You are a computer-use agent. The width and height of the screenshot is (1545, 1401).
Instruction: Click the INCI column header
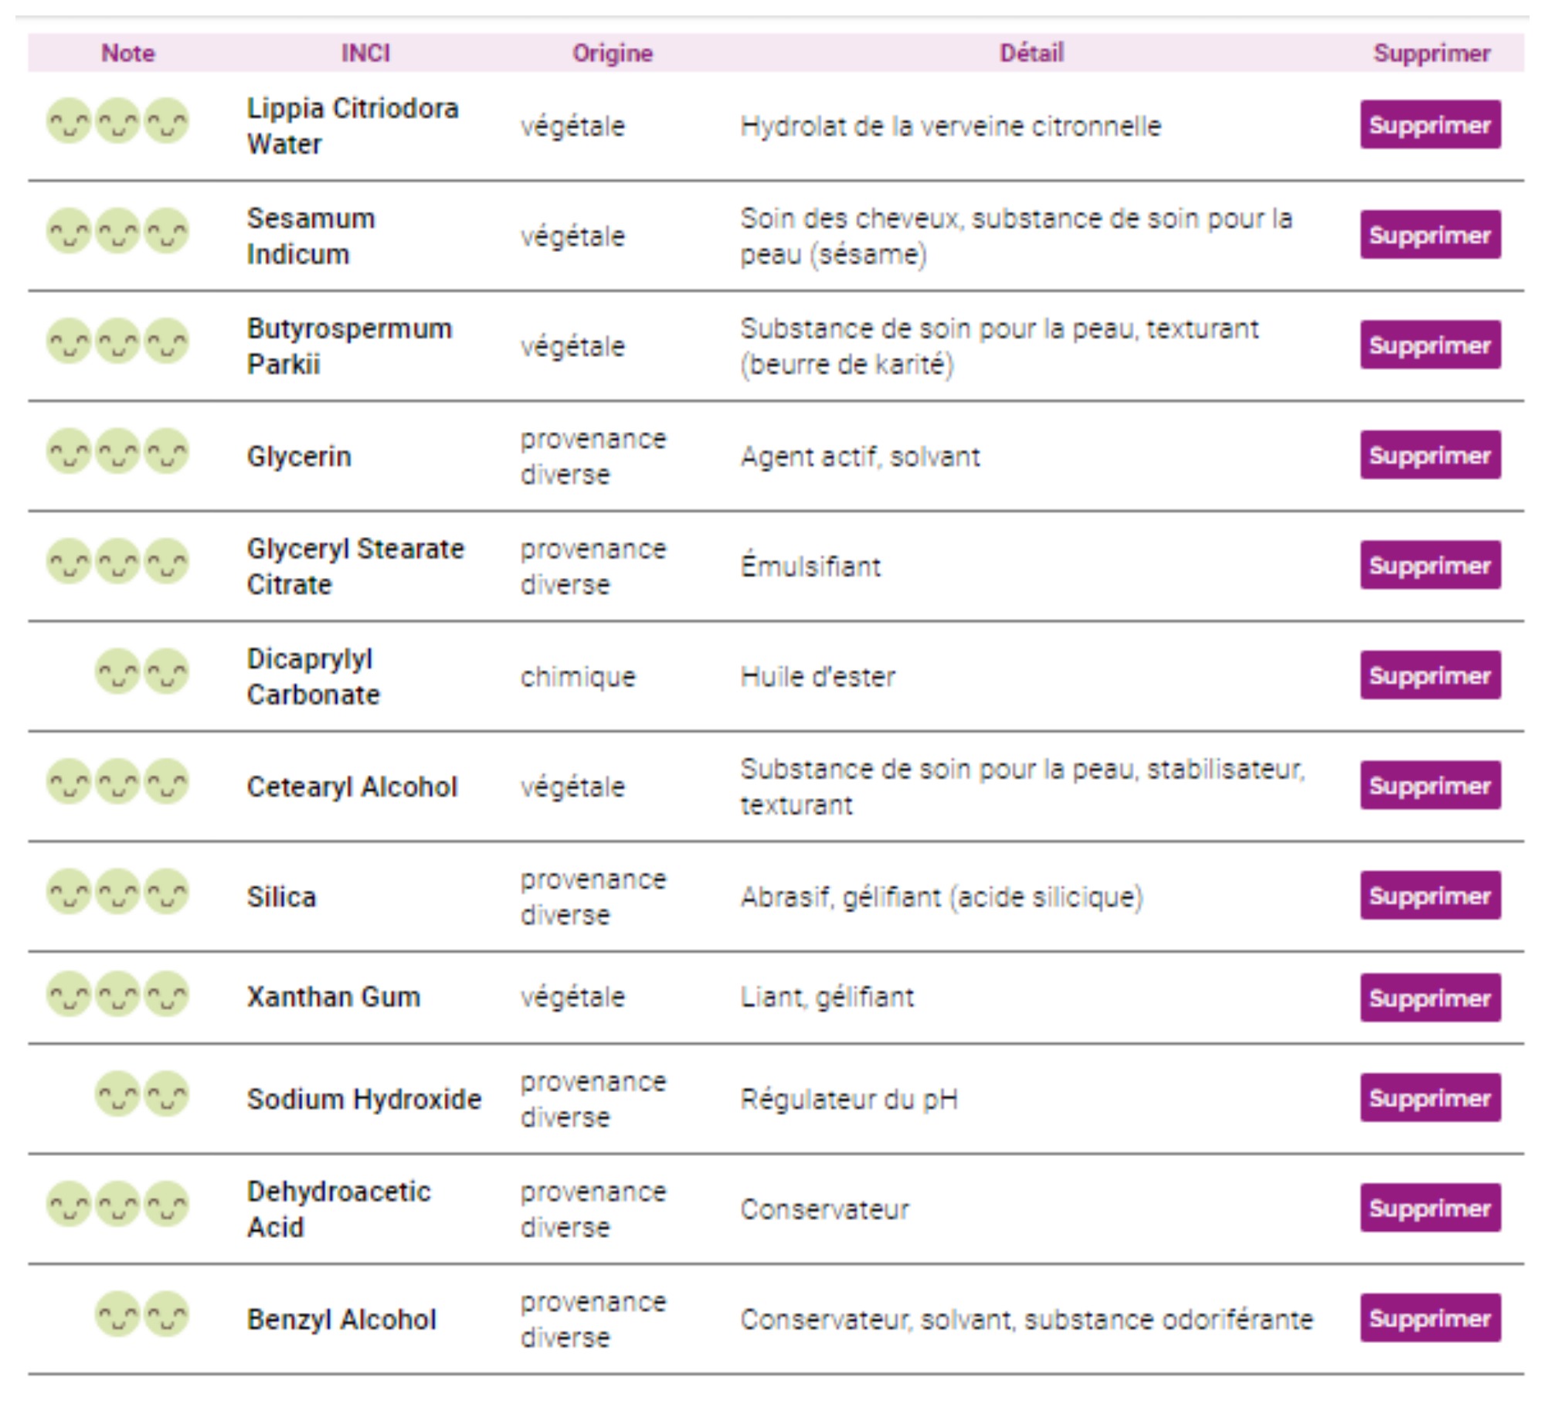point(365,53)
